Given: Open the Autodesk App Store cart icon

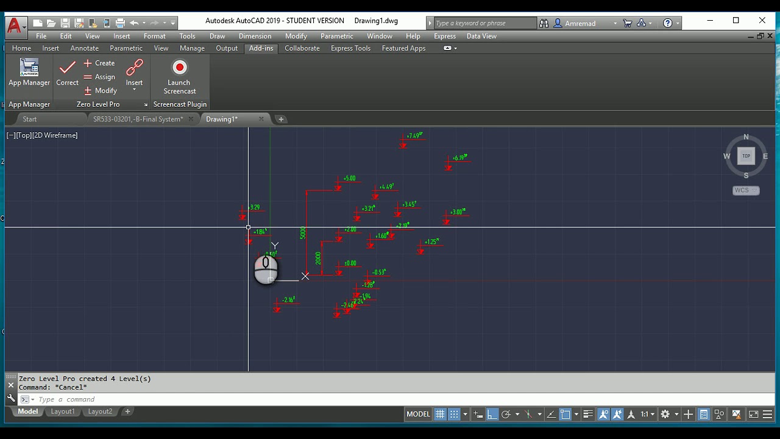Looking at the screenshot, I should 627,23.
